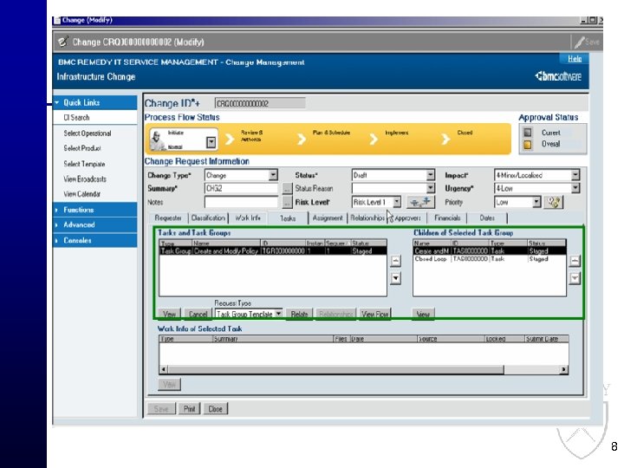
Task: Click the Help link
Action: (x=575, y=59)
